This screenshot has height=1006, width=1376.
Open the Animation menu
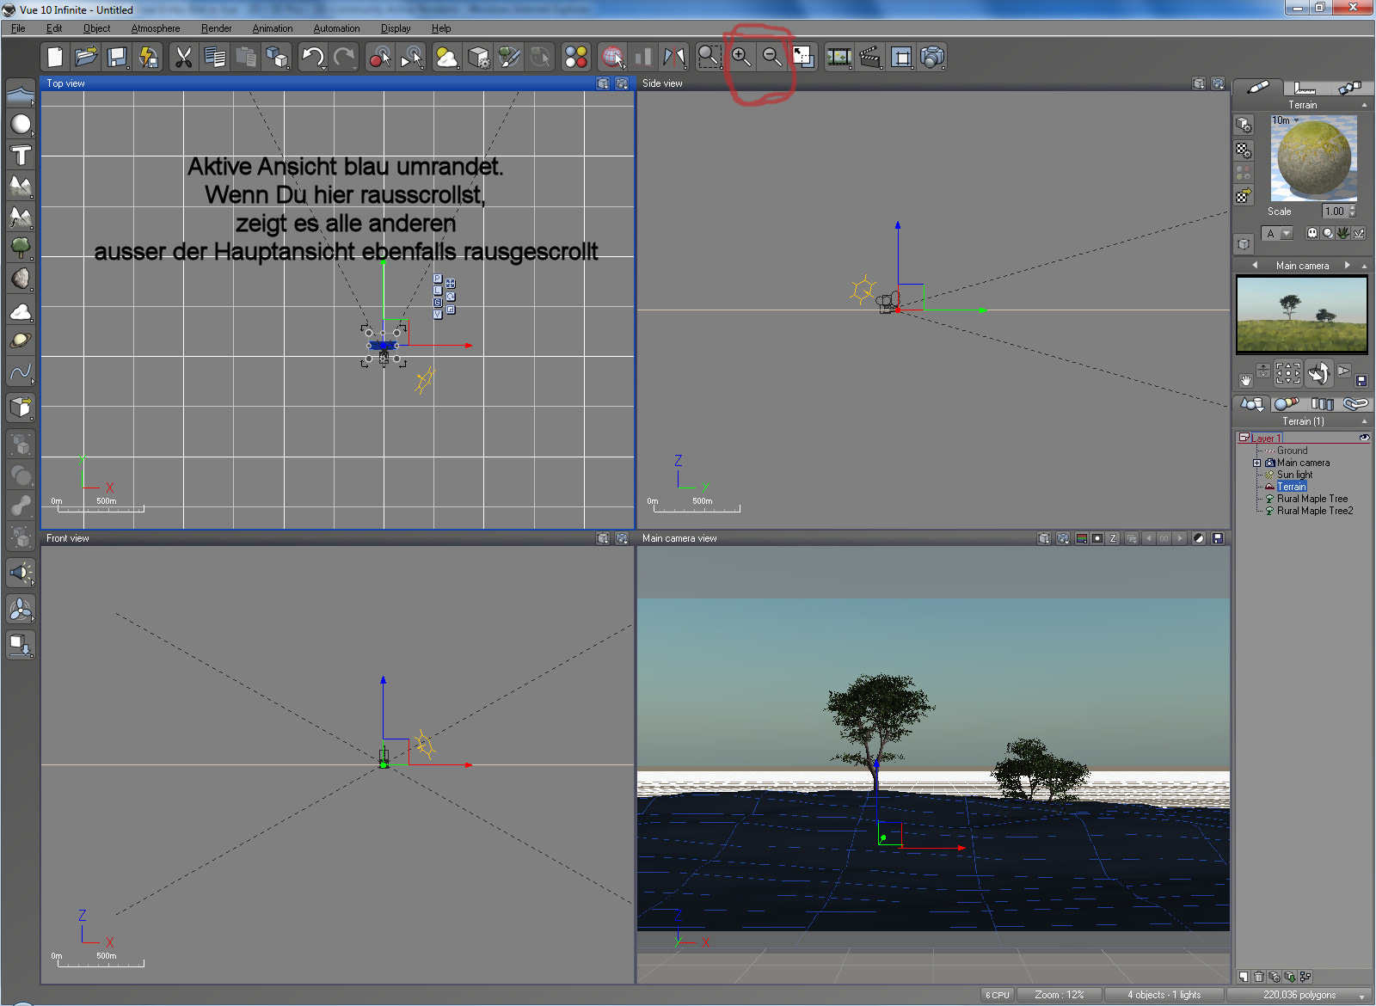click(x=273, y=28)
